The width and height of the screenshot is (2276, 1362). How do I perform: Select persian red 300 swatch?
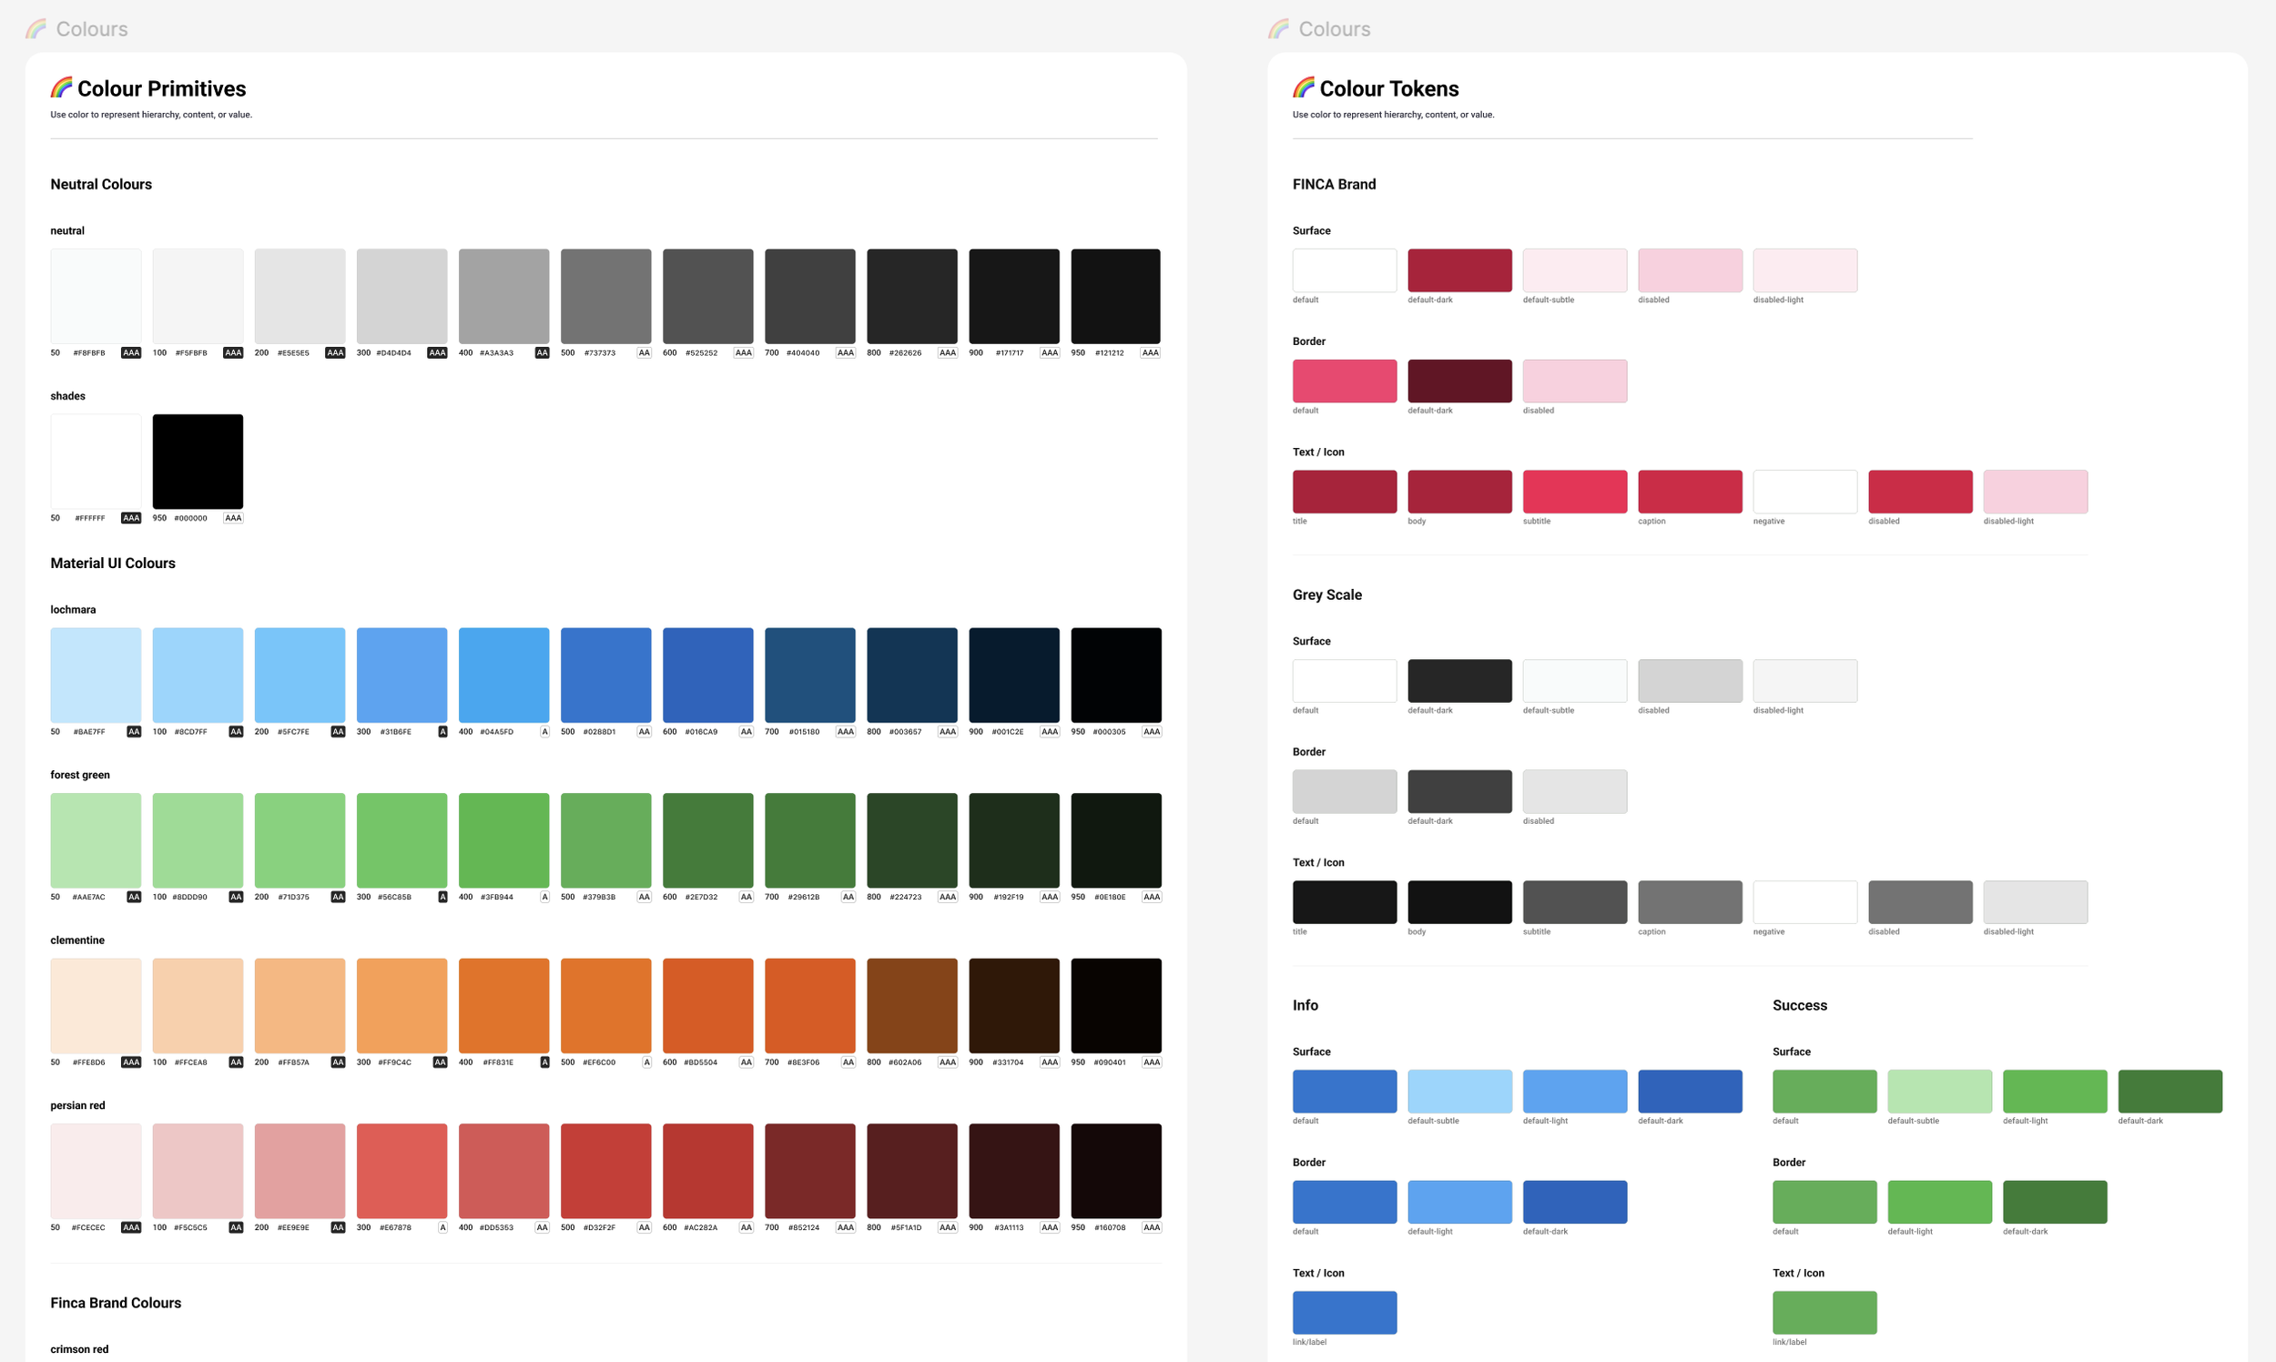[x=402, y=1170]
